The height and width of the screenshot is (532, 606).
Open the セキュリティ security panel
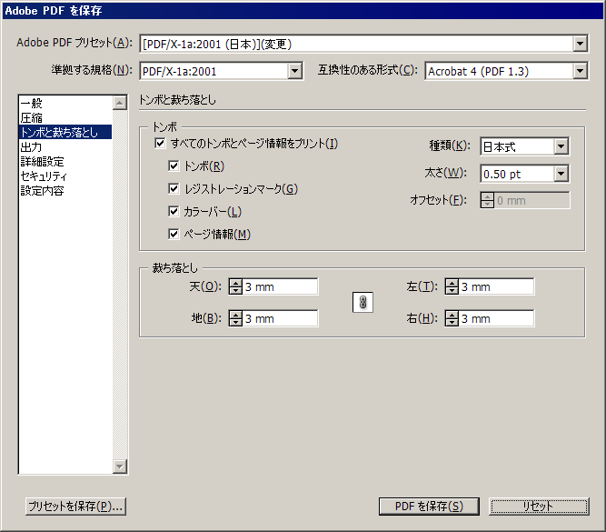[44, 176]
